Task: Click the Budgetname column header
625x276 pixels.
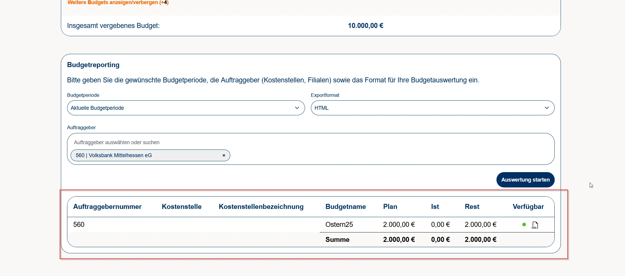Action: pyautogui.click(x=345, y=207)
